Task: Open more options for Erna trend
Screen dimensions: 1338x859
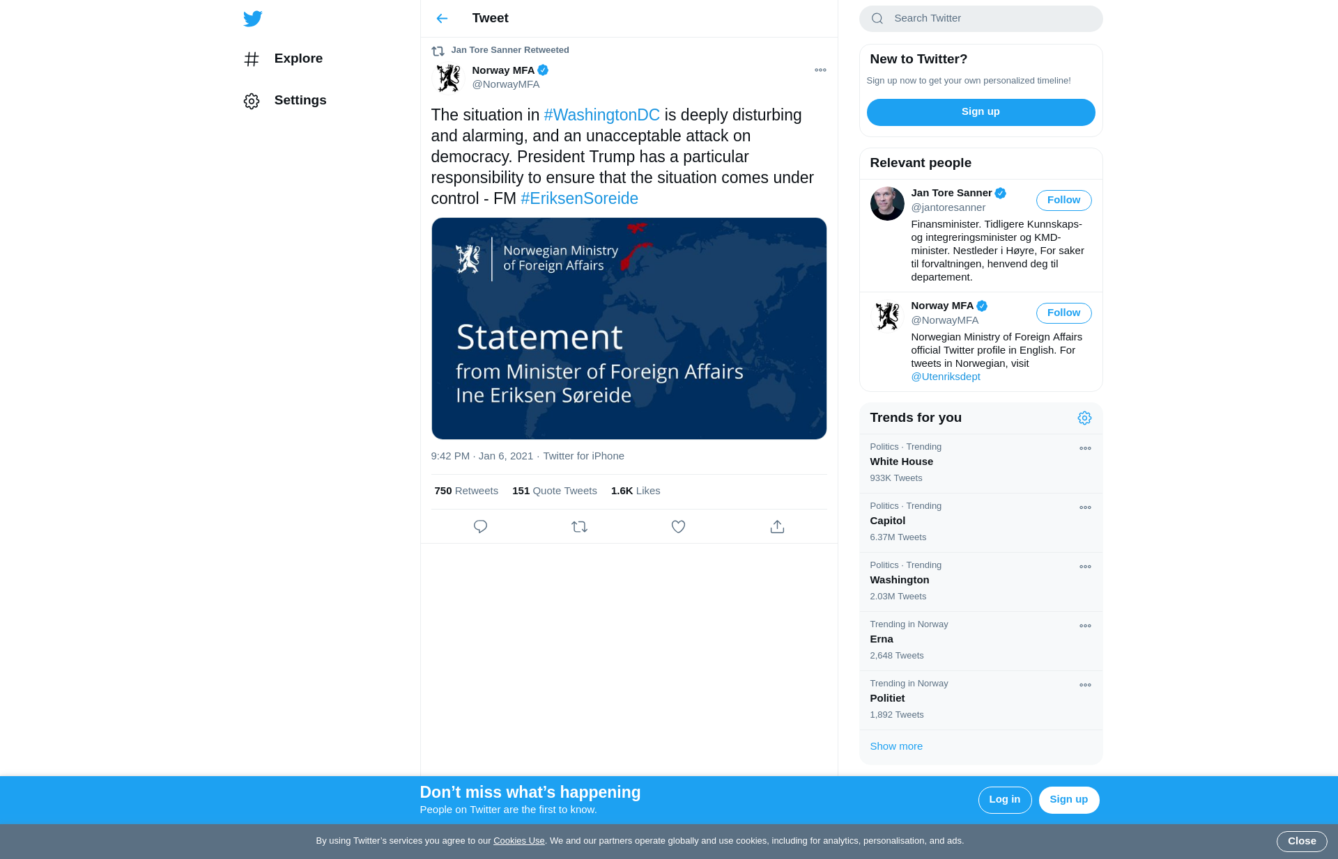Action: coord(1085,626)
